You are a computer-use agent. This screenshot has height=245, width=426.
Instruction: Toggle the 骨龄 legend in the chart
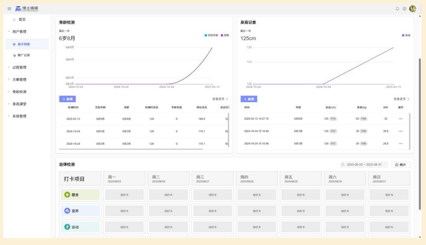coord(225,35)
